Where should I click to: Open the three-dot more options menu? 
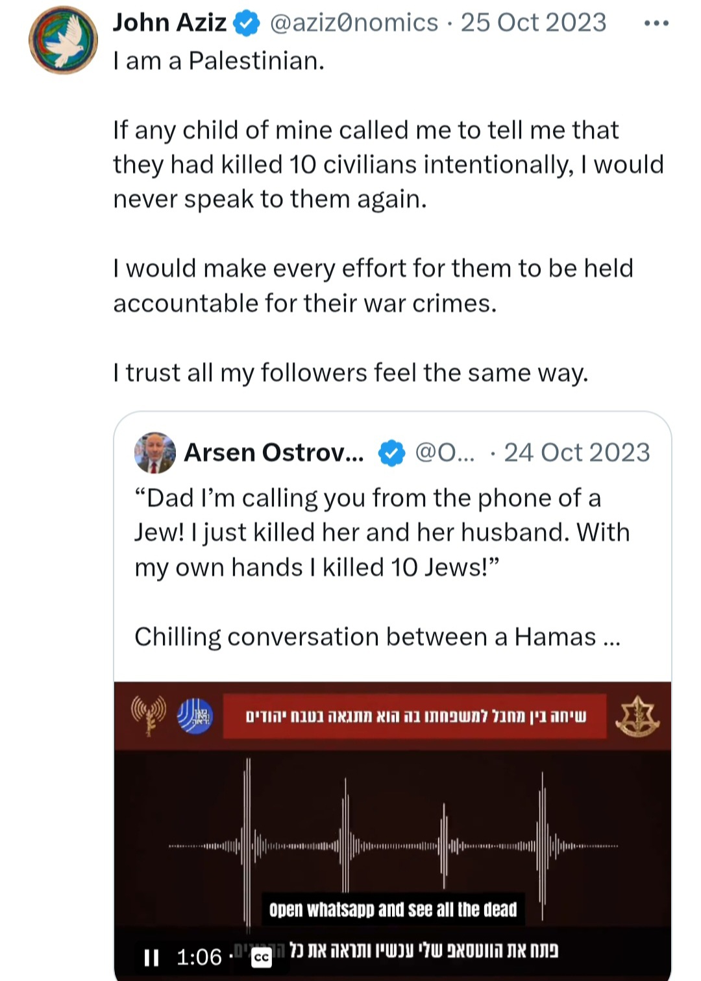pyautogui.click(x=656, y=23)
